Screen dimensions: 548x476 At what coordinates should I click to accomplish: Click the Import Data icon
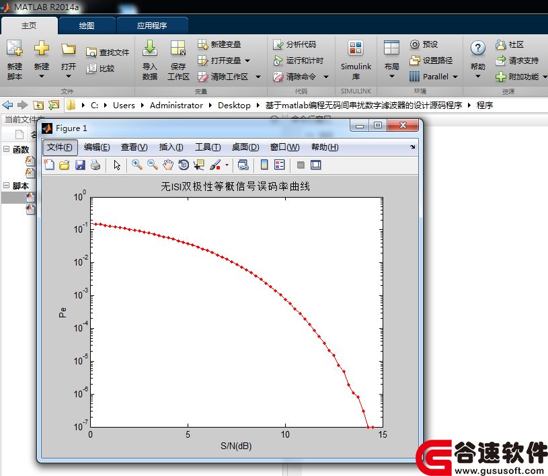pos(149,48)
